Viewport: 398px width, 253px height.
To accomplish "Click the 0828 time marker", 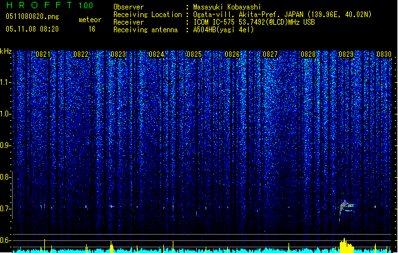I will click(308, 54).
